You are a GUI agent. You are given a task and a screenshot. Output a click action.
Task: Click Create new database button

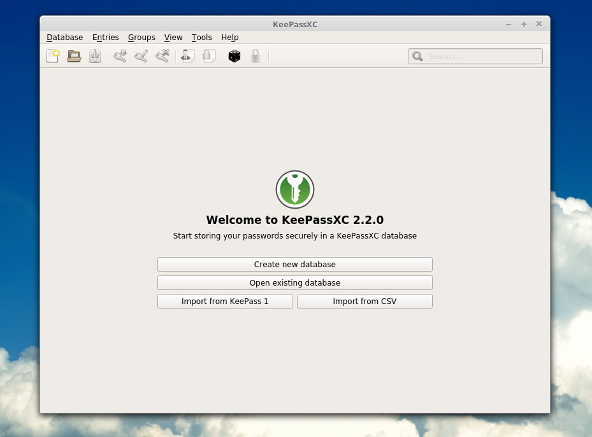295,265
